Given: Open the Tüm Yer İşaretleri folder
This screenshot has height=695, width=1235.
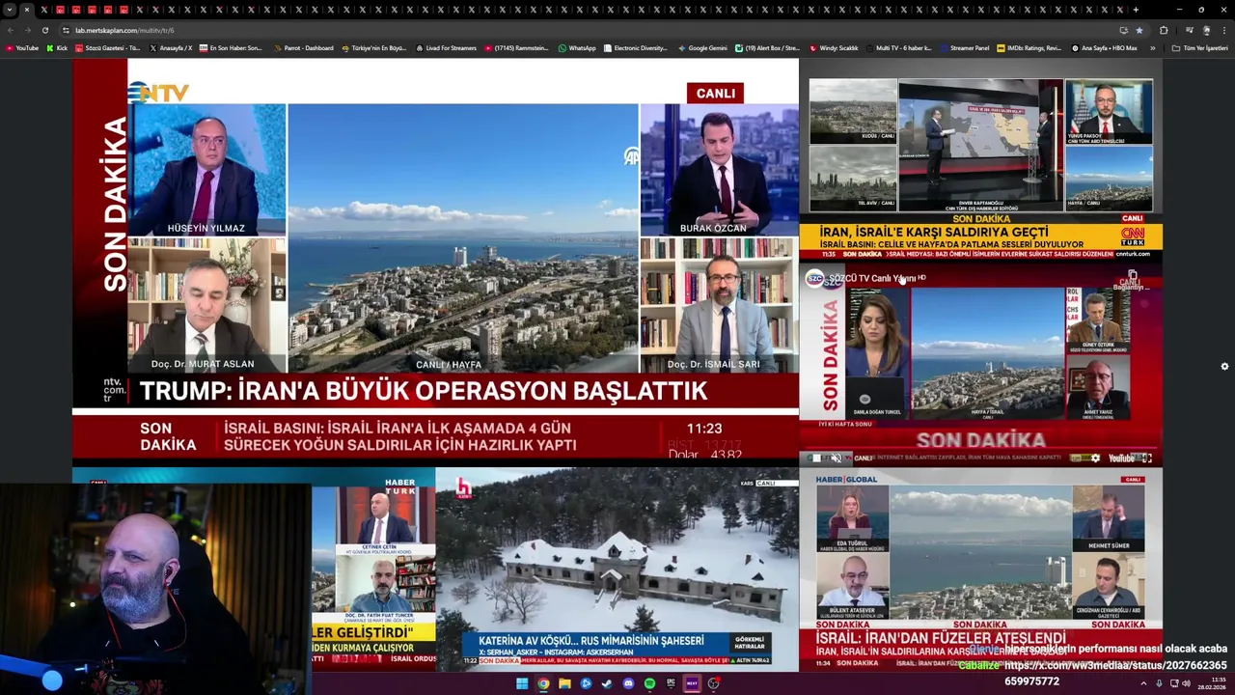Looking at the screenshot, I should click(x=1199, y=47).
